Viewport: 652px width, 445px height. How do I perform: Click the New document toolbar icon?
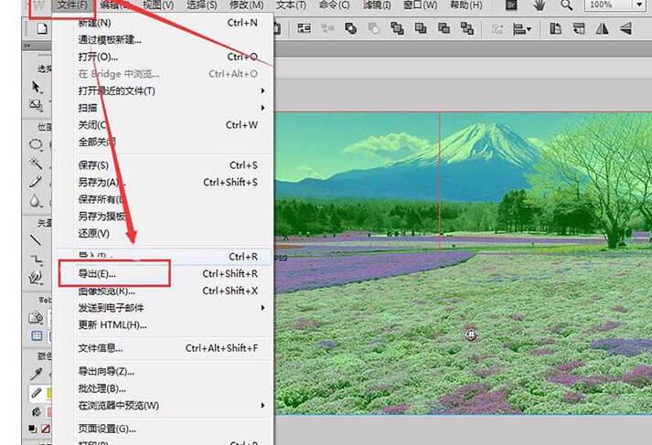click(41, 28)
